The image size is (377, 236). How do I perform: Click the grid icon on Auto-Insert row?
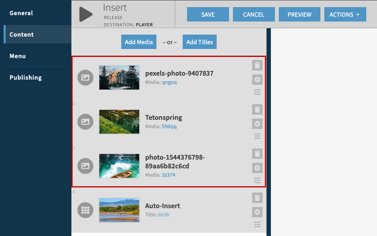click(85, 210)
